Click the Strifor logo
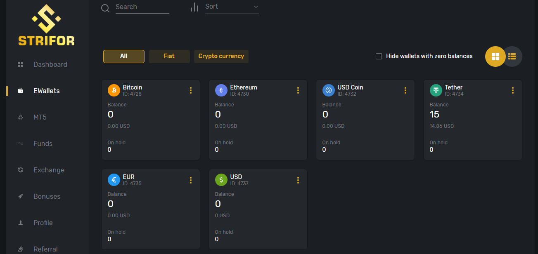The image size is (538, 254). (46, 25)
